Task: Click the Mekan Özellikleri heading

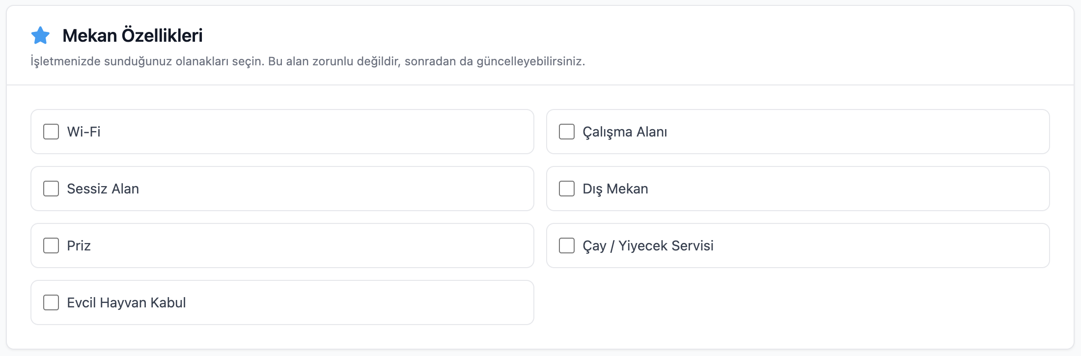Action: tap(133, 35)
